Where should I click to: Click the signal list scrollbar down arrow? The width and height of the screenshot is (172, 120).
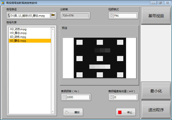53,112
